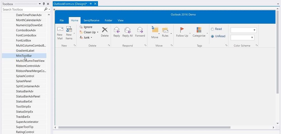Open the New Items dropdown arrow

74,33
